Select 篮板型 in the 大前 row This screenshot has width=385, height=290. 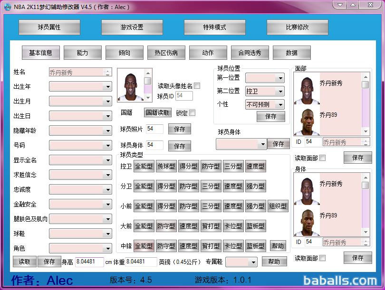(255, 226)
